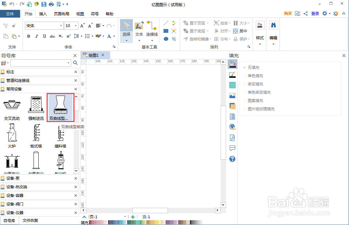349x225 pixels.
Task: Open the page selector dropdown 页-1
Action: (x=125, y=217)
